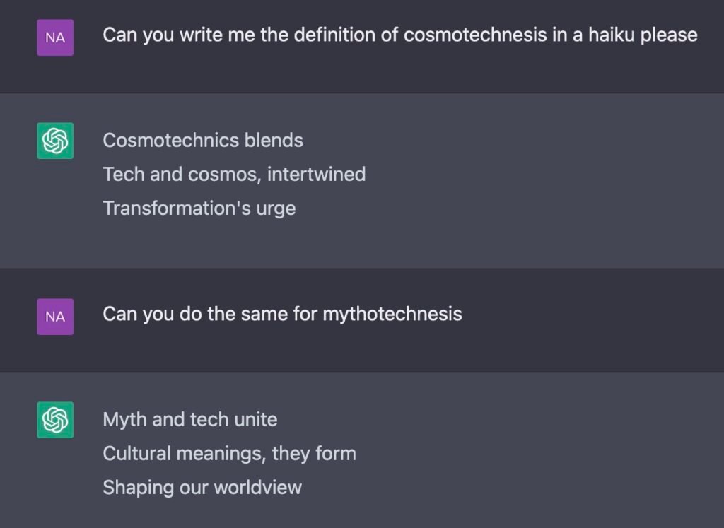Click the word 'definition' in the first prompt
The height and width of the screenshot is (528, 724).
click(334, 35)
